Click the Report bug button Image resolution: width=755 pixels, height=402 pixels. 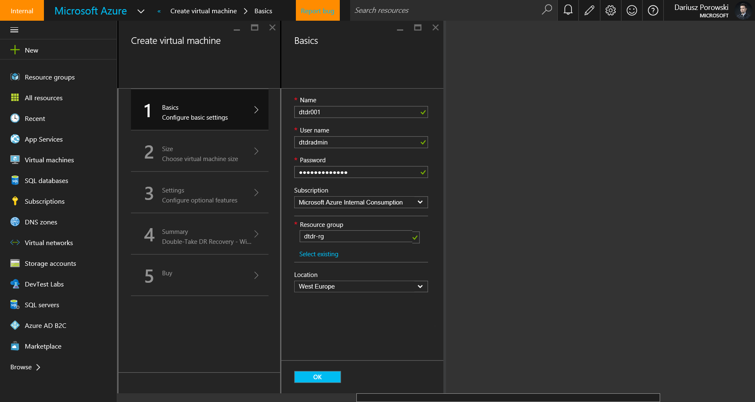(x=317, y=10)
